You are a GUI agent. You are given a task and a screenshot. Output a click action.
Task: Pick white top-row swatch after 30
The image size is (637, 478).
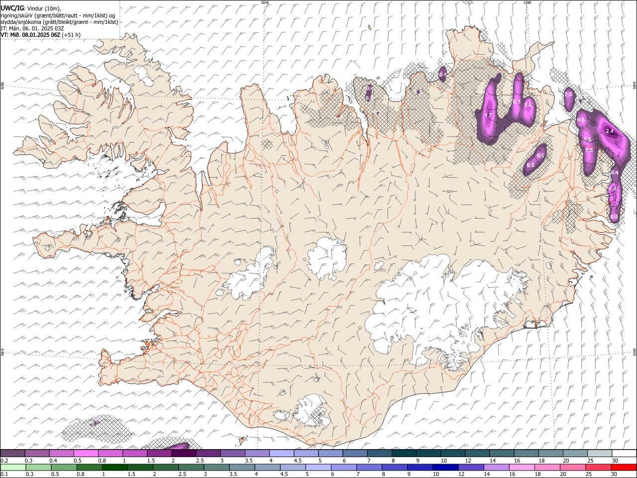[624, 454]
